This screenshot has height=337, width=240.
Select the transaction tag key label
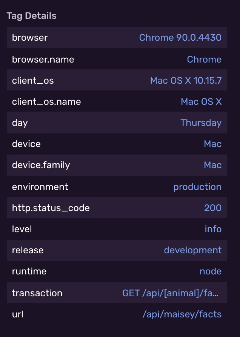[x=37, y=293]
